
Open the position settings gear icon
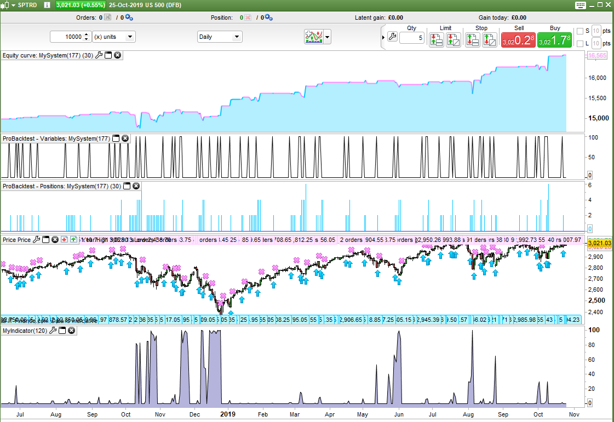pyautogui.click(x=268, y=18)
